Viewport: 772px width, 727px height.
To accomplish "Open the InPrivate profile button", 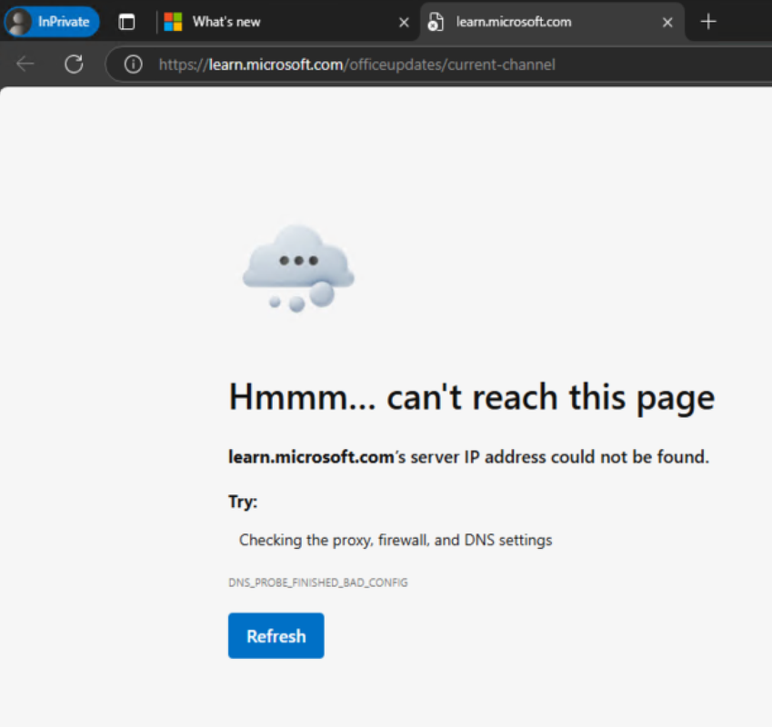I will [52, 22].
